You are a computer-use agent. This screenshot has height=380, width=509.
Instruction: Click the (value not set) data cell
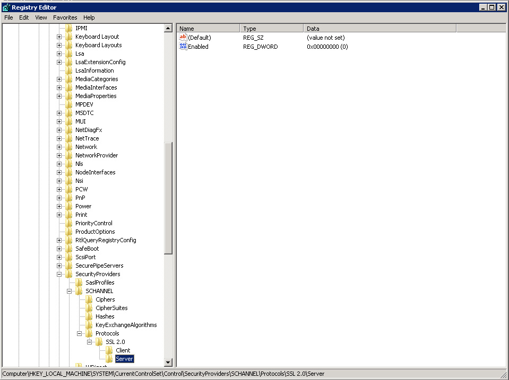325,38
